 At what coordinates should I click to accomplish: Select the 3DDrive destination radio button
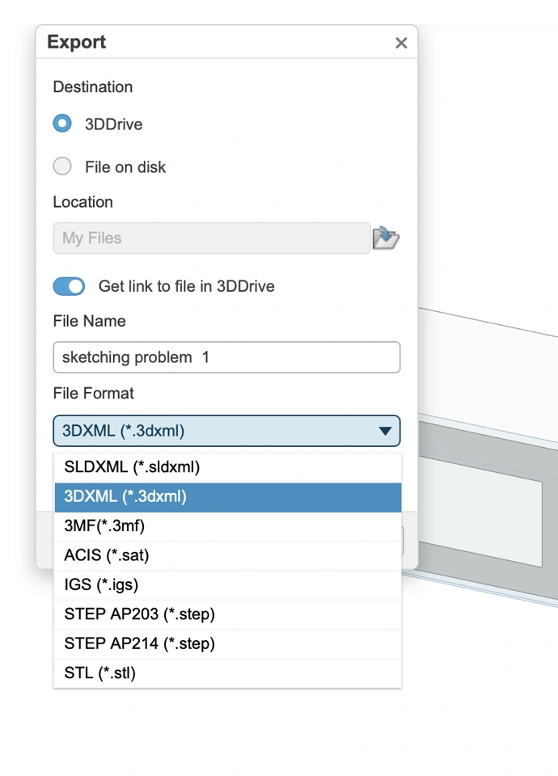click(62, 123)
